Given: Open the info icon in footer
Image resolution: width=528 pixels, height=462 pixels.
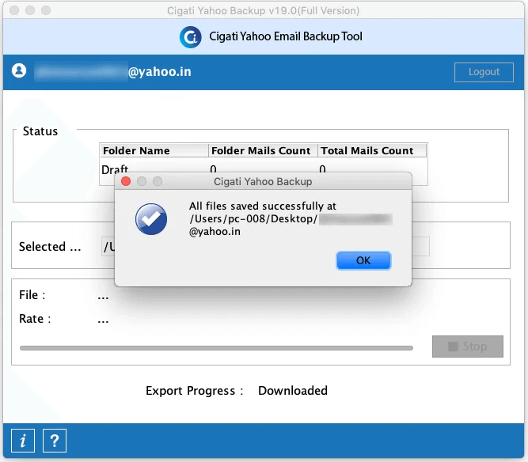Looking at the screenshot, I should tap(23, 440).
